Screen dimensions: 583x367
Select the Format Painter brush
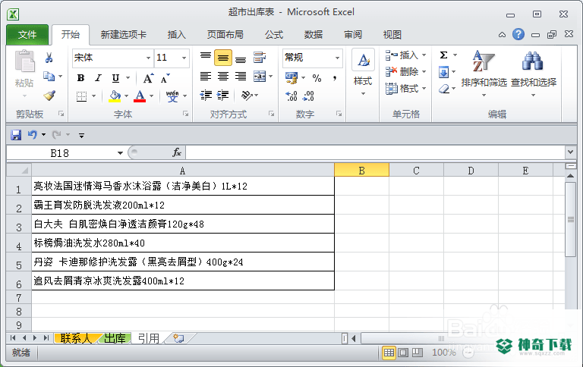point(49,96)
